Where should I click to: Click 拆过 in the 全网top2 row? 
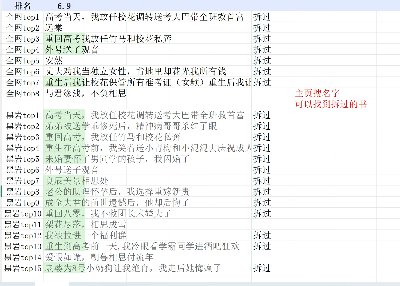(x=262, y=28)
